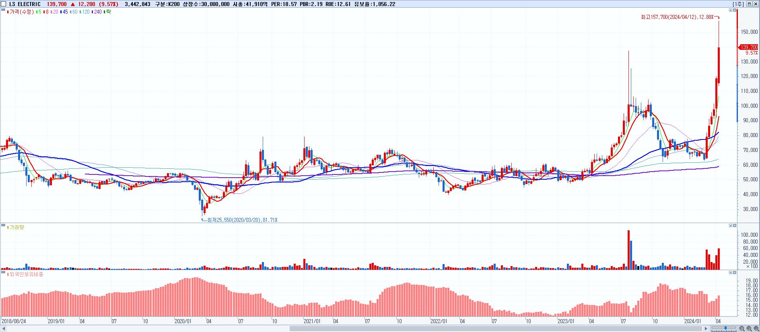Click the horizontal scrollbar right arrow
This screenshot has width=760, height=332.
[705, 328]
